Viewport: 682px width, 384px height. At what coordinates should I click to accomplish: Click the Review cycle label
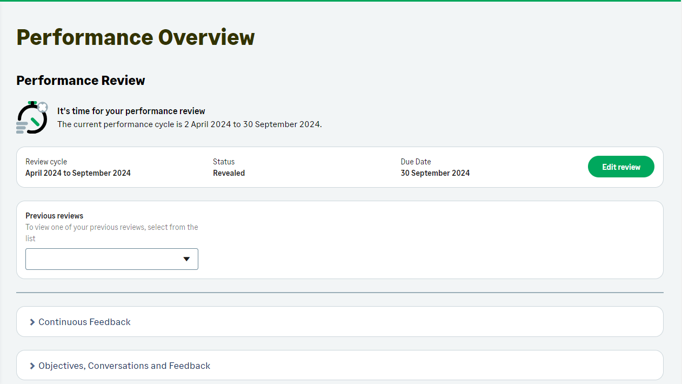click(x=46, y=162)
